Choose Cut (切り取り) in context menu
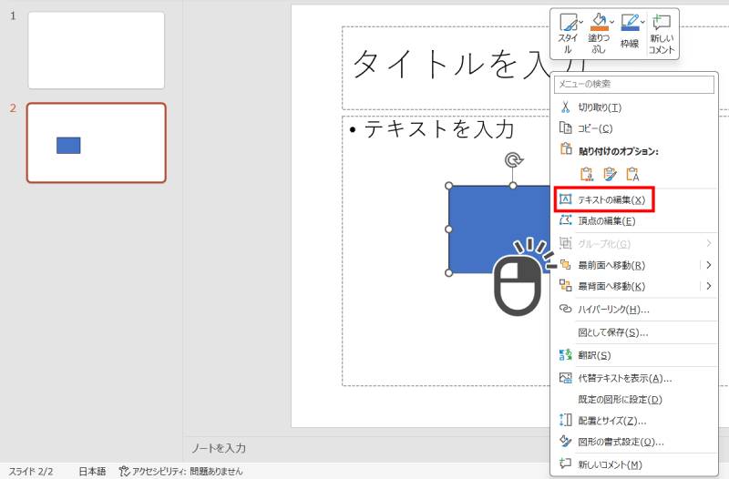Viewport: 729px width, 479px height. pyautogui.click(x=634, y=107)
